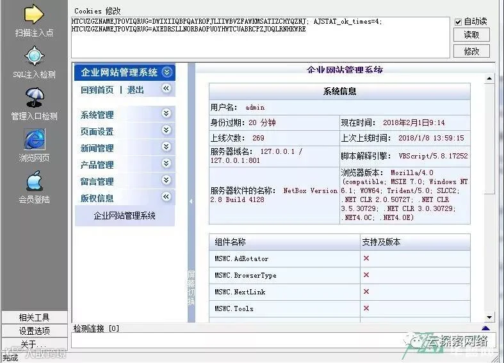Screen dimensions: 504x363
Task: Click the 读取 button
Action: click(471, 35)
